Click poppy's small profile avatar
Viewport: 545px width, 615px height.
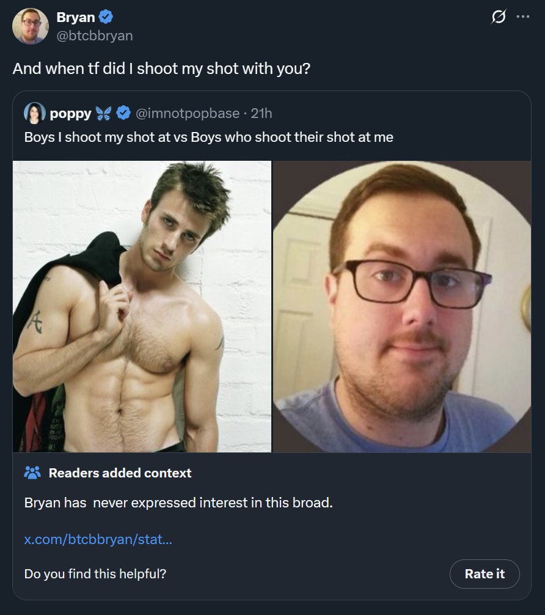(x=35, y=113)
